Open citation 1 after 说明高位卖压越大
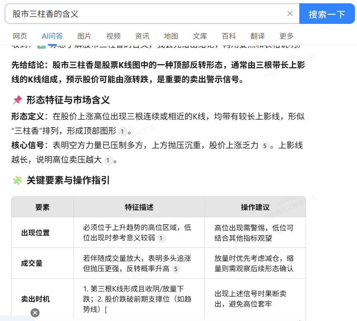Screen dimensions: 357x321 tap(108, 160)
